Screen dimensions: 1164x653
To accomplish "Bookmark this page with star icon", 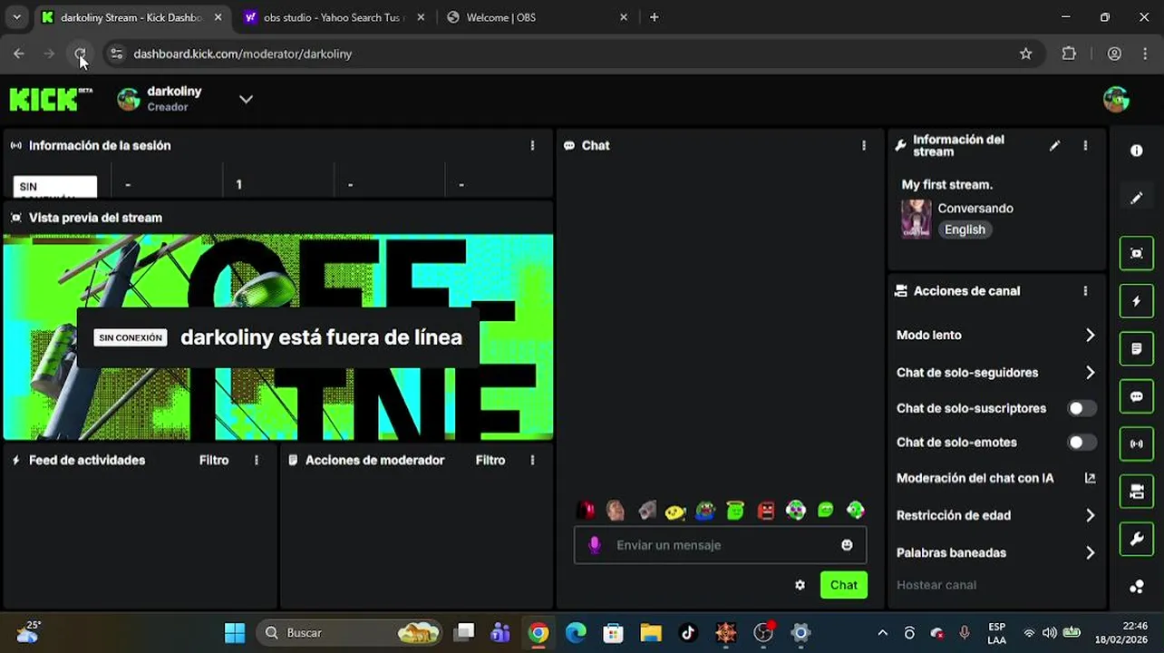I will (x=1025, y=54).
